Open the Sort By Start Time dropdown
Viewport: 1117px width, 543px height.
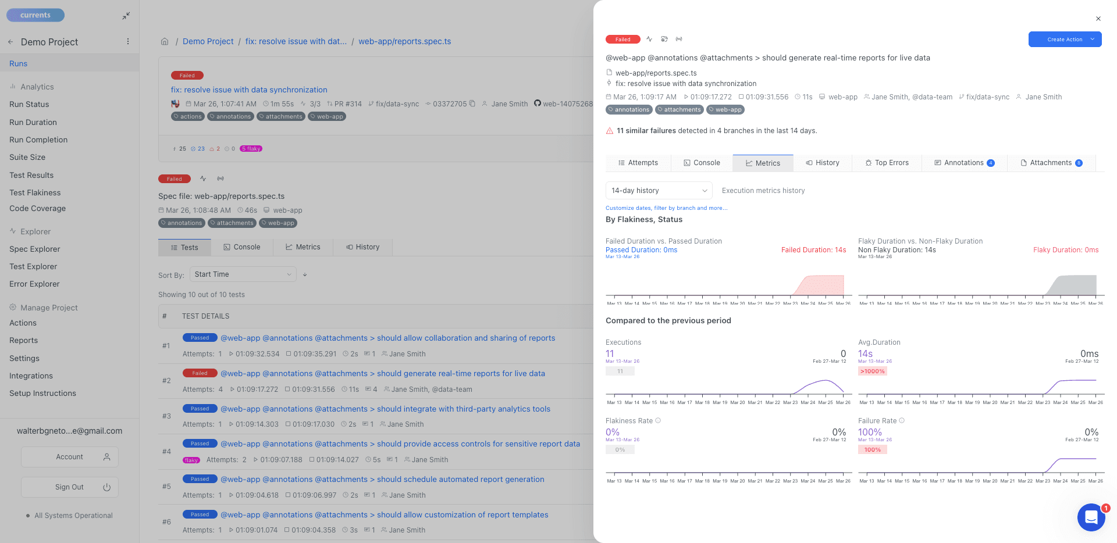click(x=243, y=274)
